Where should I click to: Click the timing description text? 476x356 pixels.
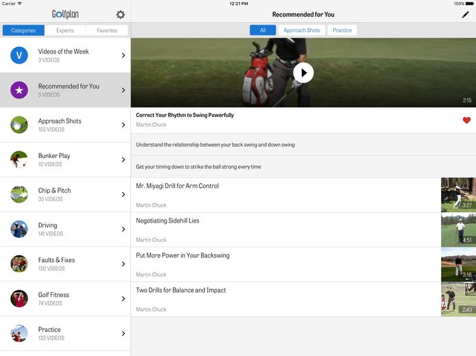198,166
